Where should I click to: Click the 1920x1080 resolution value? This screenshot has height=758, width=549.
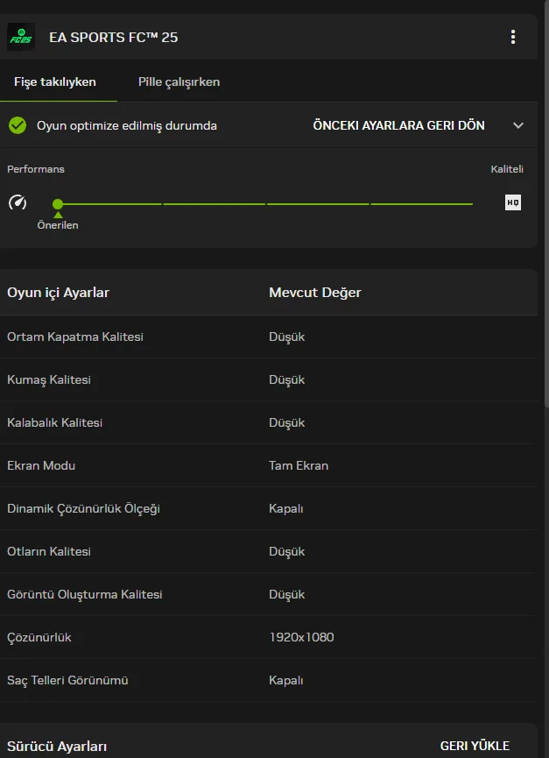[301, 637]
